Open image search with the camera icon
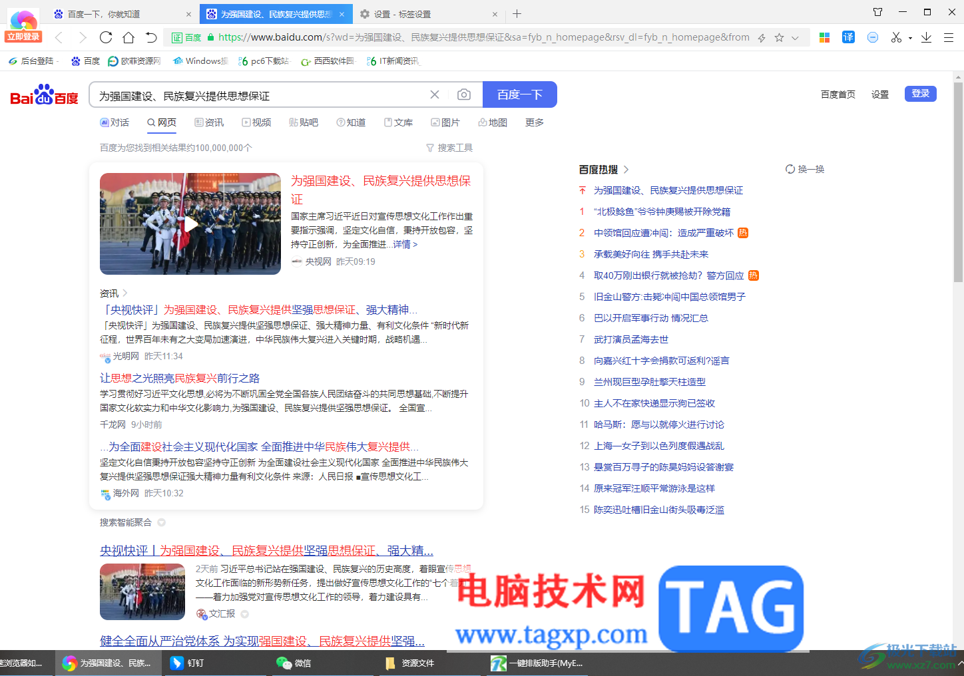 [x=464, y=95]
